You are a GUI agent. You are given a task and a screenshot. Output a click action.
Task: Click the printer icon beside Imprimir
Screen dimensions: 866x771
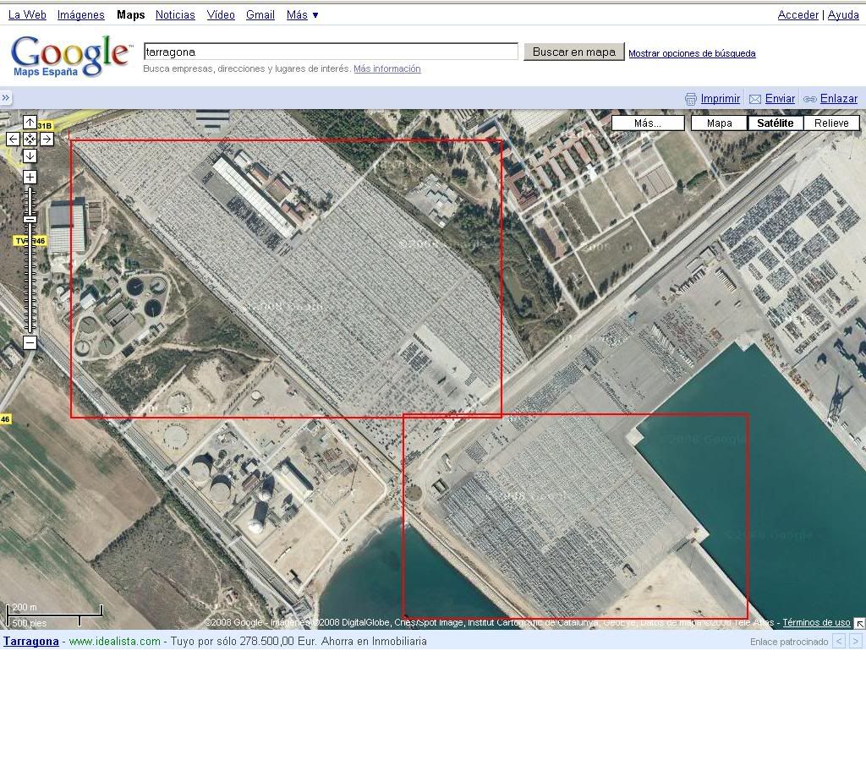tap(691, 99)
